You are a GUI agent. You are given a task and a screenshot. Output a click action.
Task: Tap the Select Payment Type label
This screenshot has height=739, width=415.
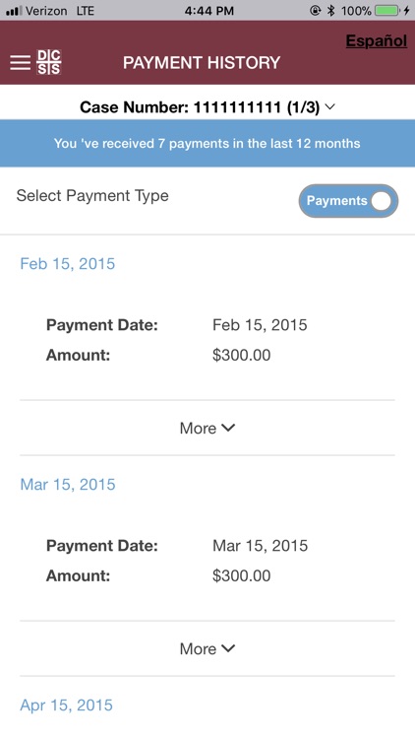coord(92,196)
